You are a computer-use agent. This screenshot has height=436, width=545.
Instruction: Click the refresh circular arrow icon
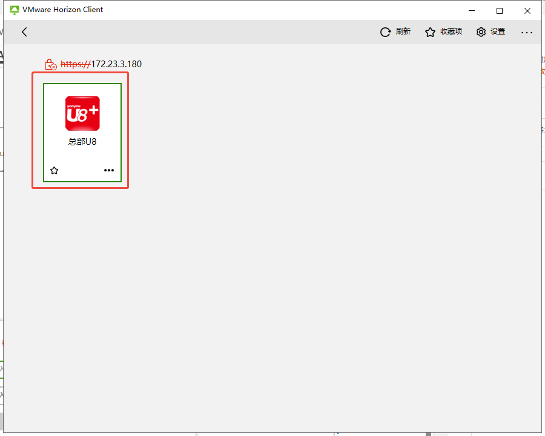pos(385,32)
